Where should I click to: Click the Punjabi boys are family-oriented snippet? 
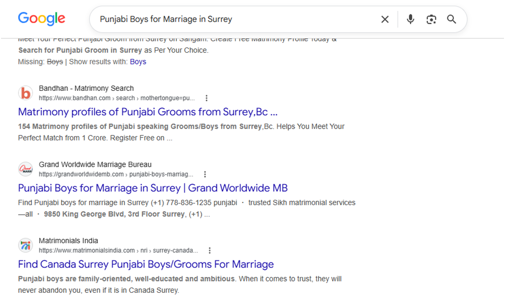tap(126, 279)
